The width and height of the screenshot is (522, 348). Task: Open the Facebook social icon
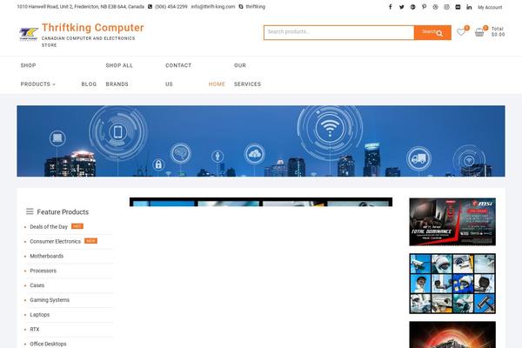coord(390,7)
